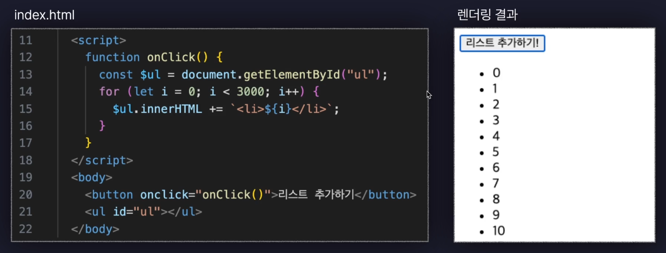The height and width of the screenshot is (253, 666).
Task: Click the closing script tag on line 18
Action: coord(102,160)
